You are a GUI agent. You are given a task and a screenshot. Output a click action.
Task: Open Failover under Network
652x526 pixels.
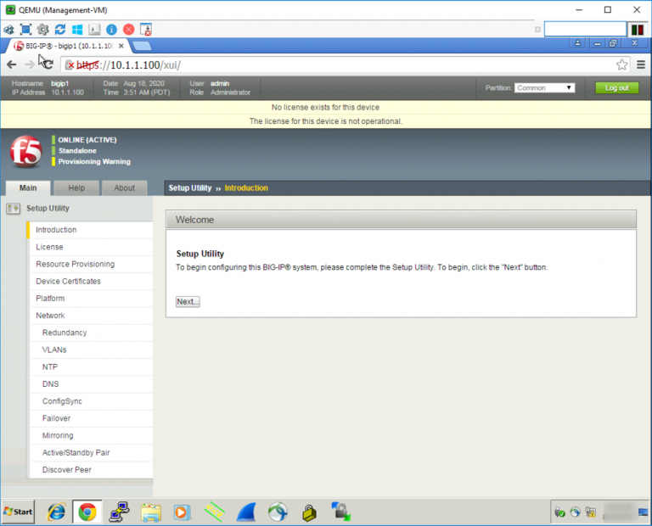pyautogui.click(x=91, y=418)
